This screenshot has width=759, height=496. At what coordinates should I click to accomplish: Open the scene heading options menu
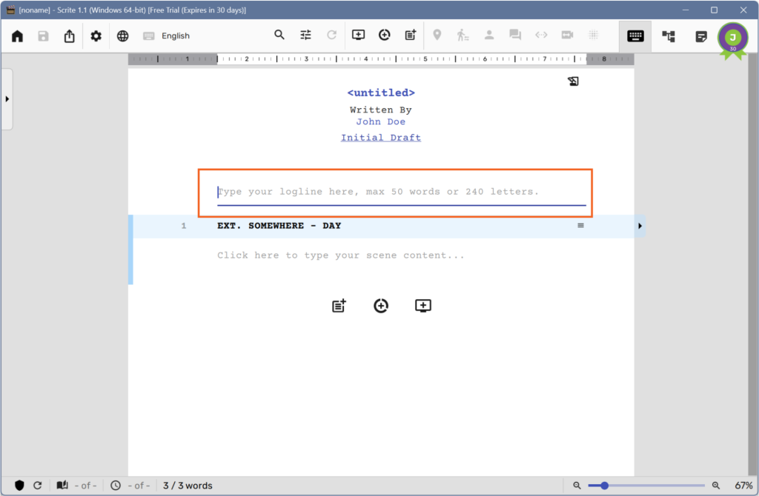coord(580,225)
